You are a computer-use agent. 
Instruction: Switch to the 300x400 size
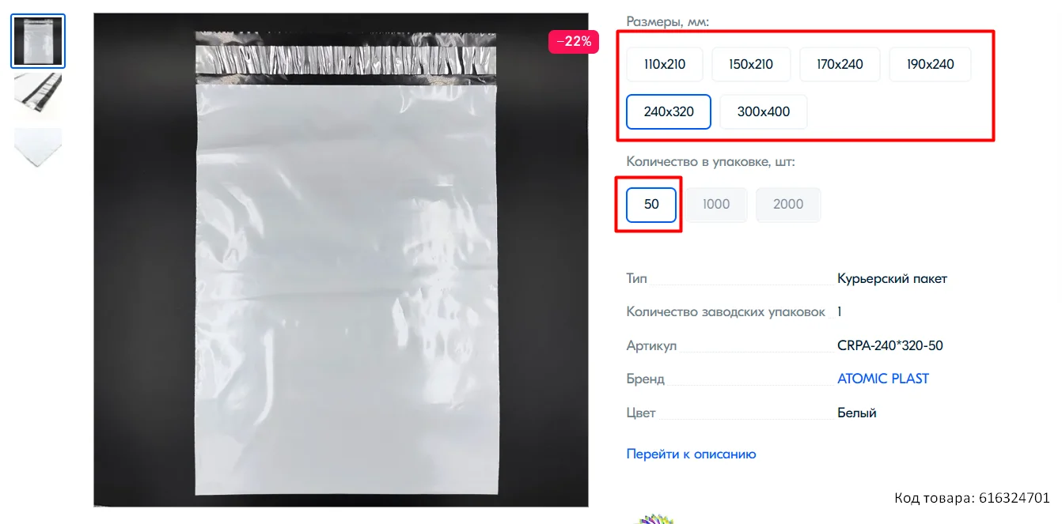pyautogui.click(x=764, y=111)
